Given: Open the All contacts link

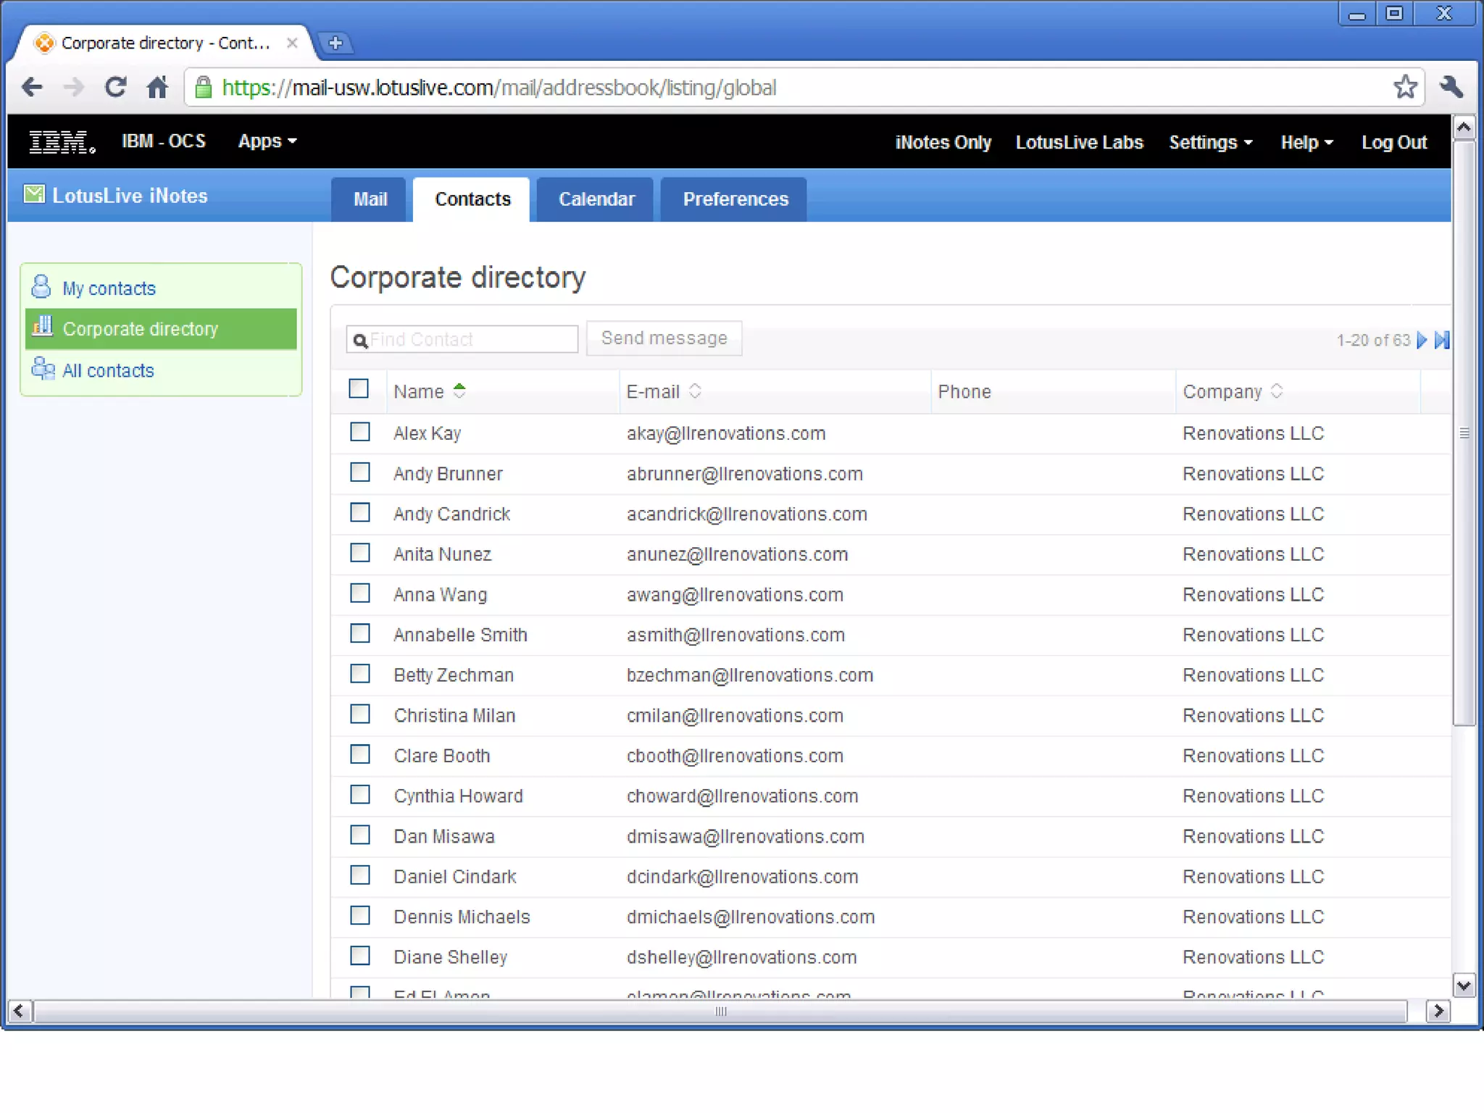Looking at the screenshot, I should coord(108,370).
